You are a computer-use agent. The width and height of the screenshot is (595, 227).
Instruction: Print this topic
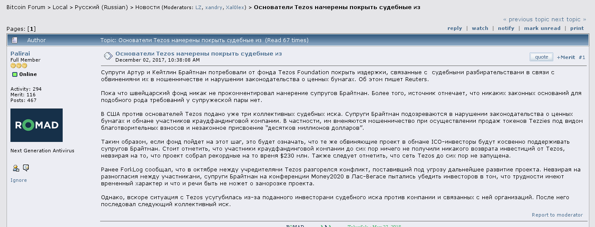coord(577,28)
